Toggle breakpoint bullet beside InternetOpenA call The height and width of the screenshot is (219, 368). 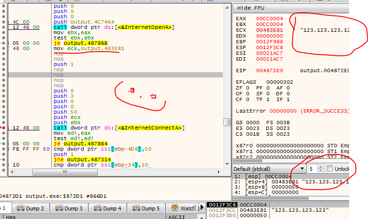point(4,27)
